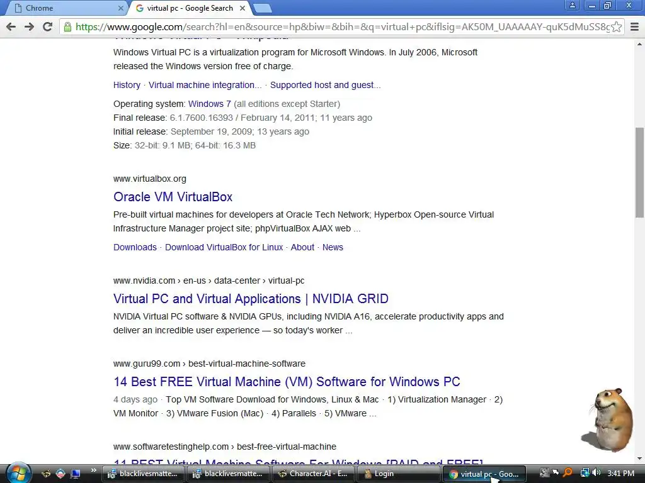Click the scrollbar down arrow
645x483 pixels.
pos(639,458)
